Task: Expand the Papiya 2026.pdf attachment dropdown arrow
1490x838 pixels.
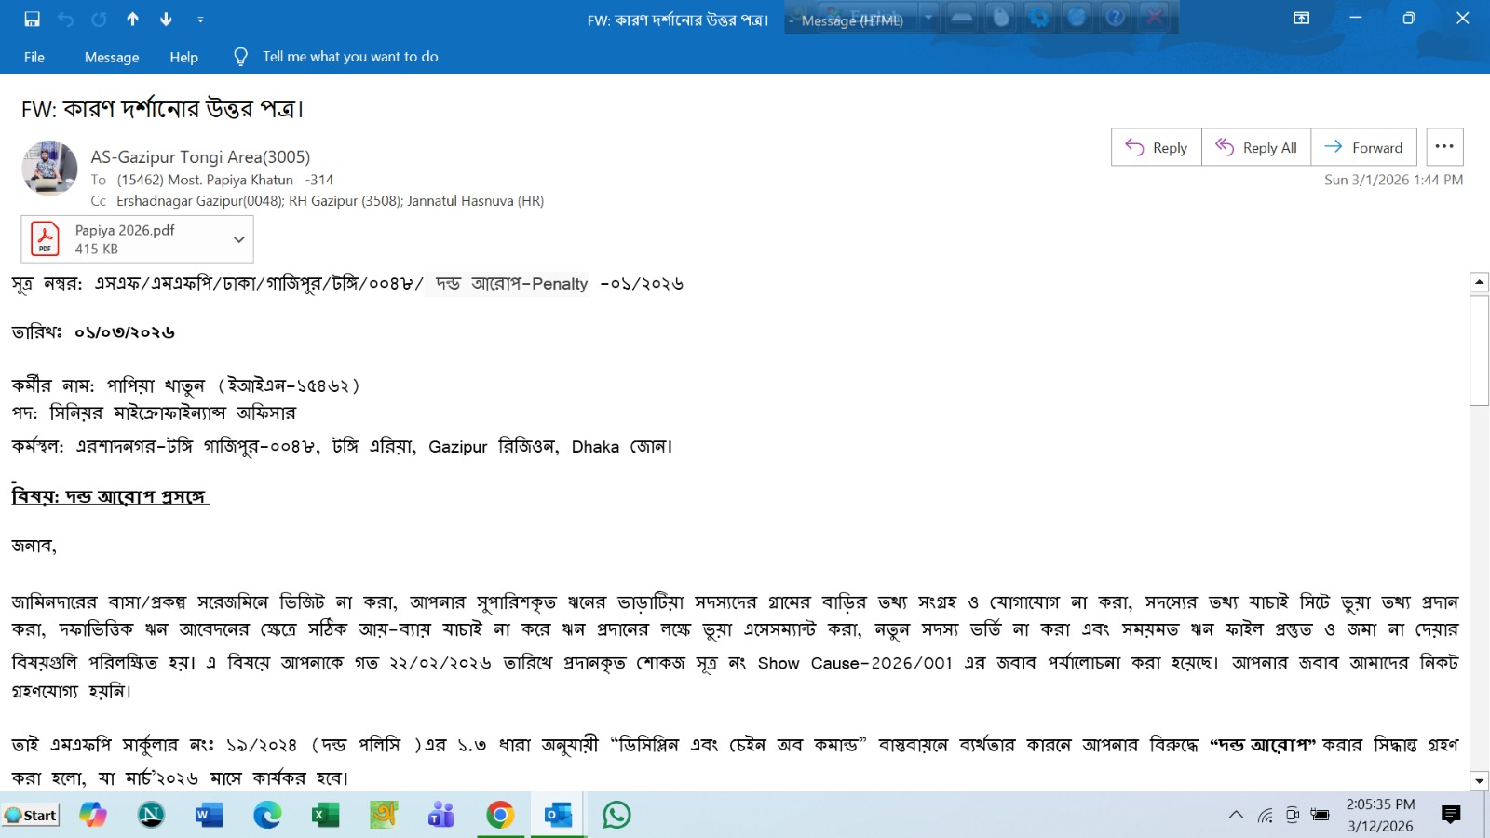Action: tap(239, 239)
